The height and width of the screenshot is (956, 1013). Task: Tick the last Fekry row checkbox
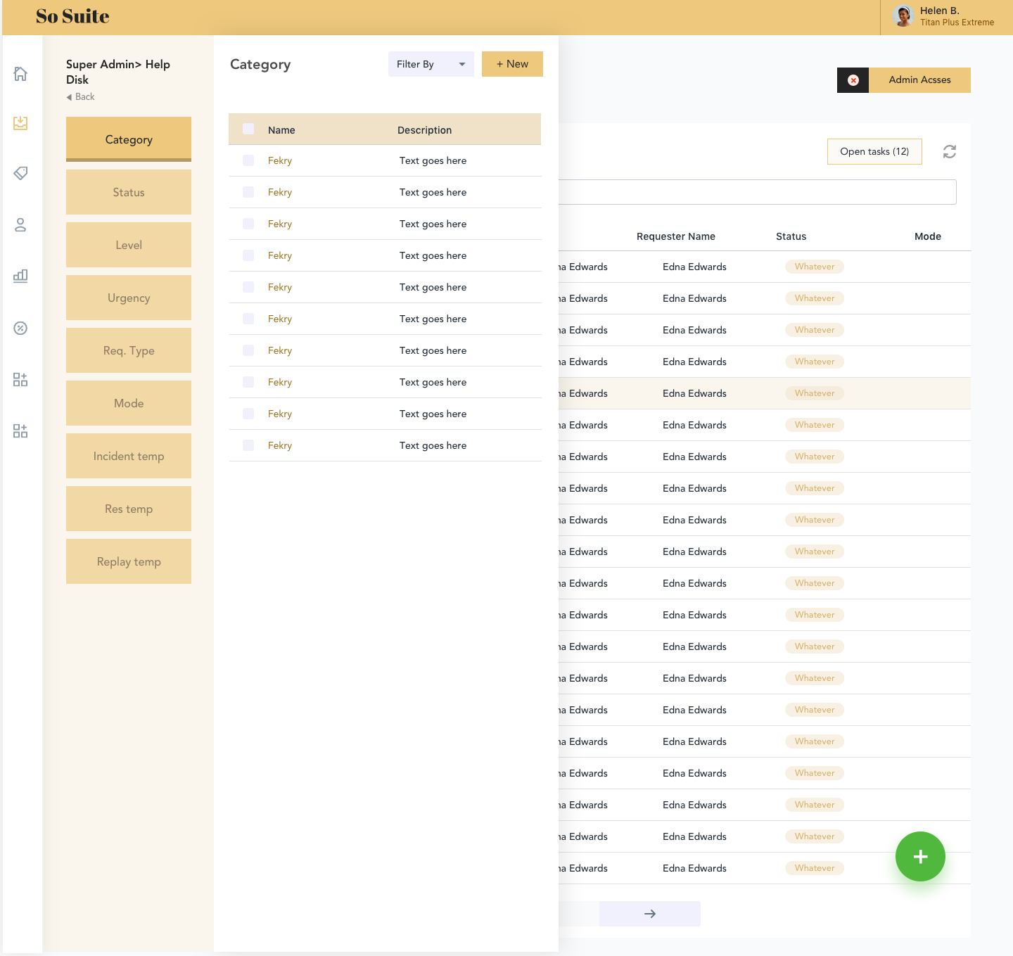click(x=248, y=445)
